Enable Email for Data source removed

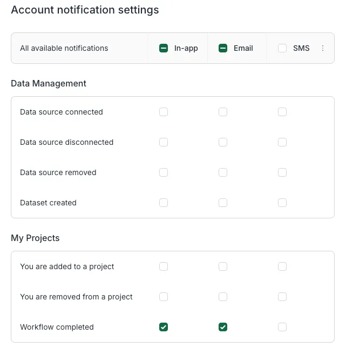[223, 172]
